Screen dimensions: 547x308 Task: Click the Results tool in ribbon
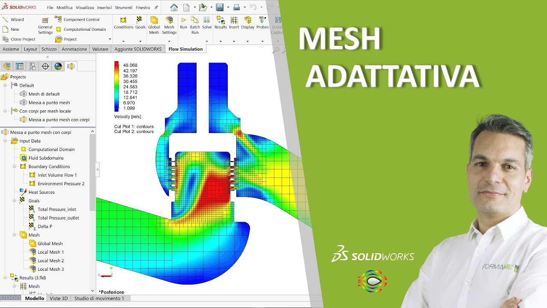click(x=221, y=23)
